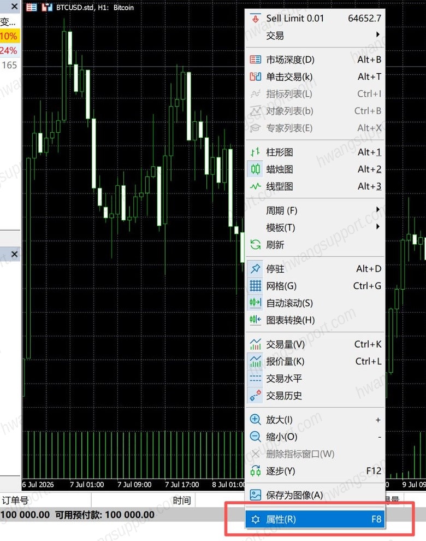Toggle the 交易量(V) volumes icon
426x541 pixels.
point(255,344)
